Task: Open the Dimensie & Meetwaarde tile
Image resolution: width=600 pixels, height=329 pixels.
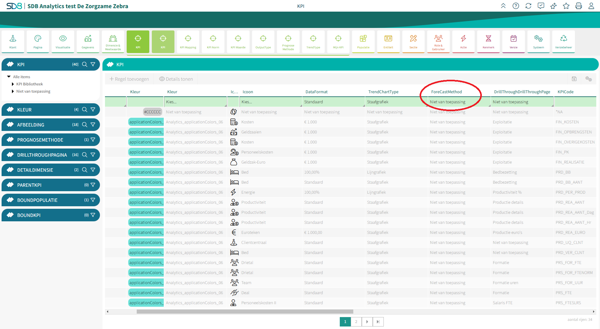Action: click(113, 41)
